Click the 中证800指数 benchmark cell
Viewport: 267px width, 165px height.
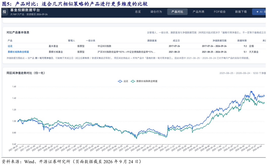(x=104, y=46)
